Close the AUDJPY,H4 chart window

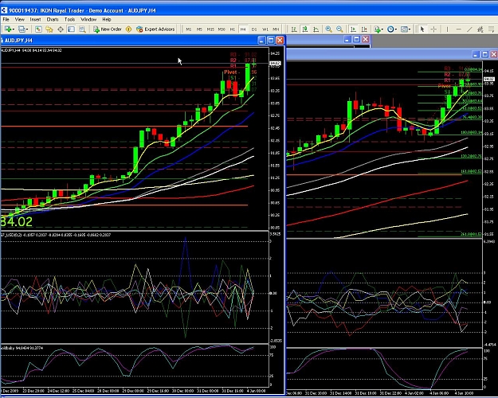[280, 41]
